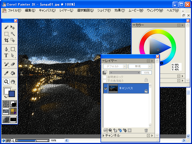Select the Eraser tool
Image resolution: width=192 pixels, height=144 pixels.
[13, 64]
